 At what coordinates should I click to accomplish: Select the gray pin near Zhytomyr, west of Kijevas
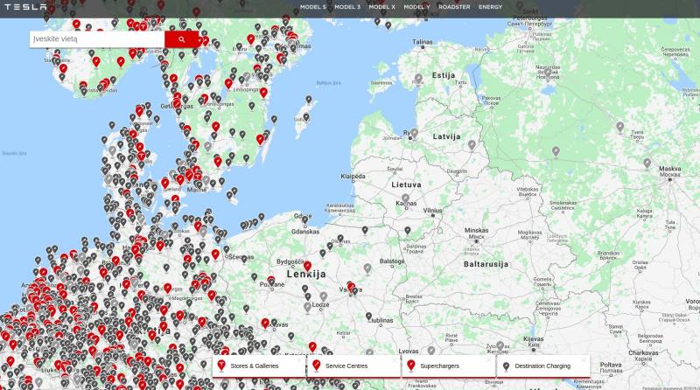click(x=500, y=345)
